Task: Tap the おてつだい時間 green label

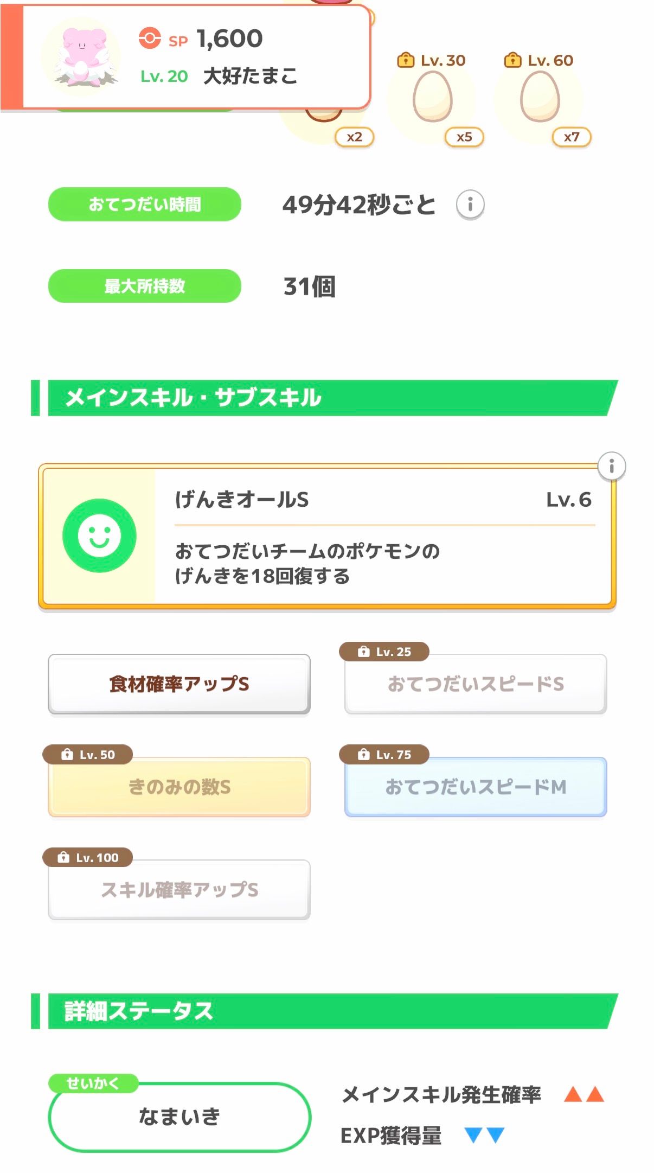Action: pyautogui.click(x=145, y=205)
